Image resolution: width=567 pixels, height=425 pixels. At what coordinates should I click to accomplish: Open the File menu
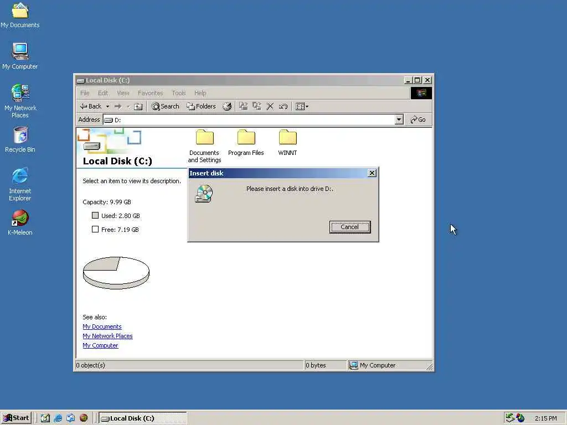point(85,93)
